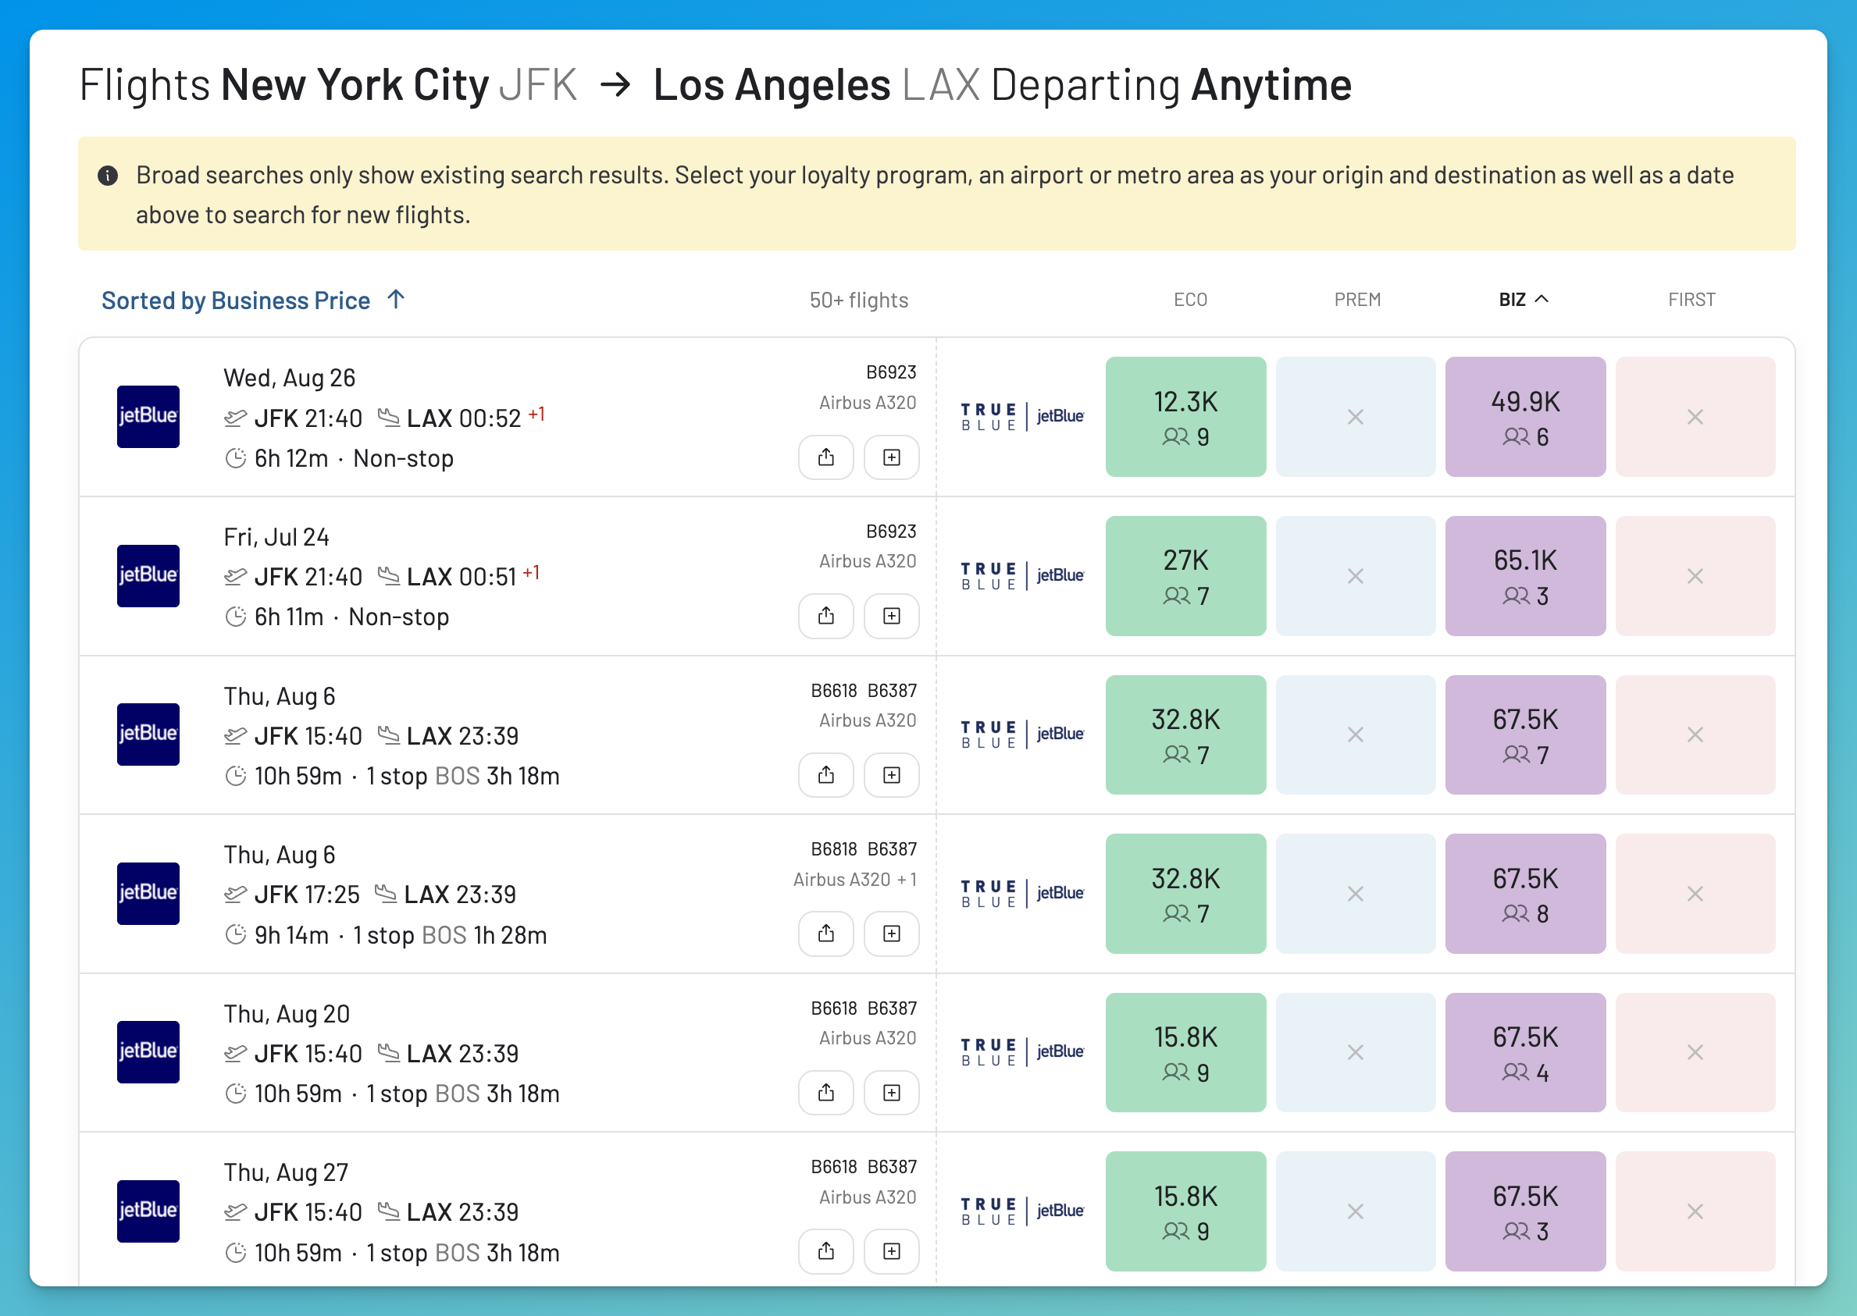Share the Thu, Aug 20 flight
1857x1316 pixels.
826,1094
